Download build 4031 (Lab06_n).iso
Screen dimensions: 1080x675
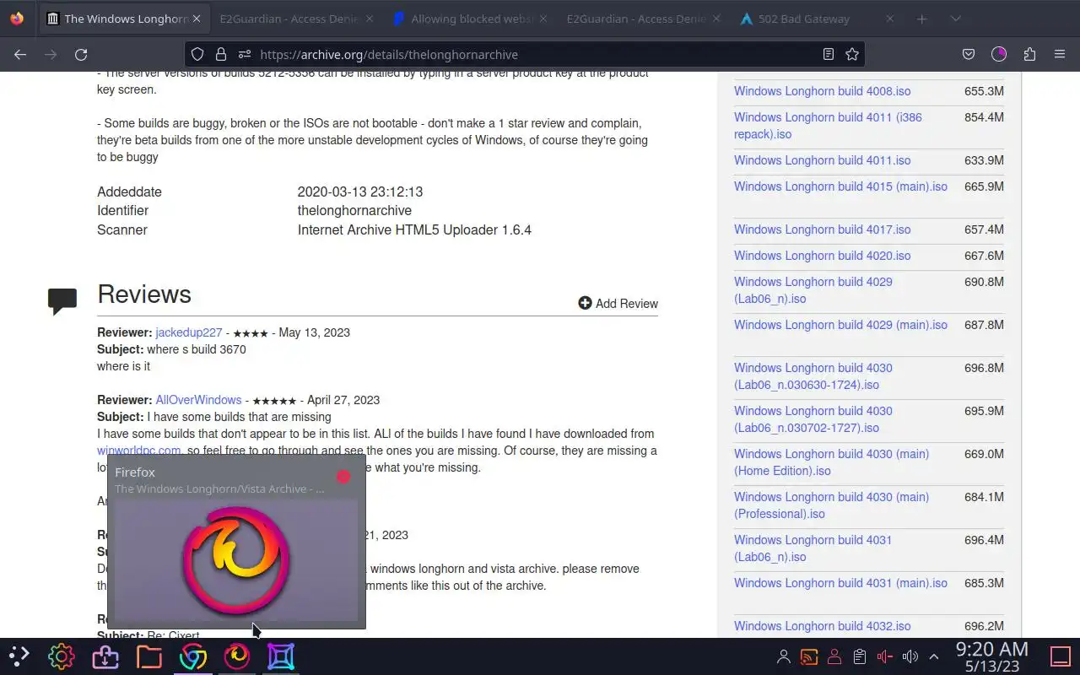813,548
